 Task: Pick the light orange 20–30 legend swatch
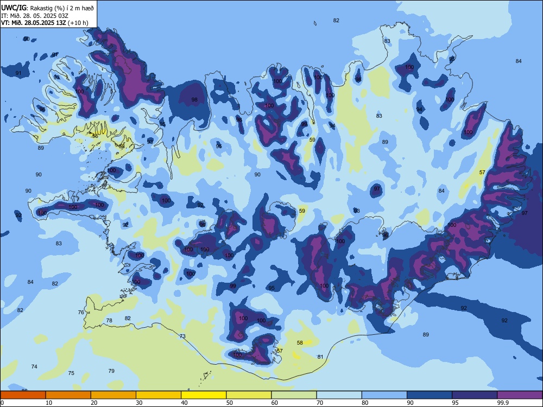point(113,395)
